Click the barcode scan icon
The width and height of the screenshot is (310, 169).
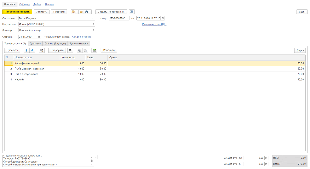(x=42, y=50)
